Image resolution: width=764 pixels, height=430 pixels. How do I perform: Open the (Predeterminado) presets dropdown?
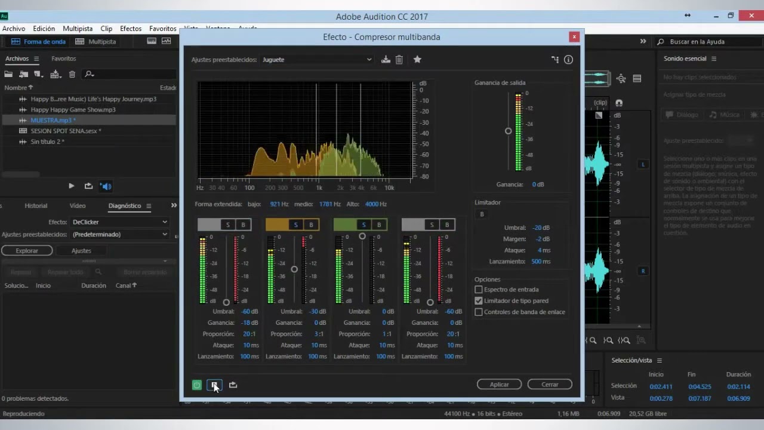coord(119,235)
